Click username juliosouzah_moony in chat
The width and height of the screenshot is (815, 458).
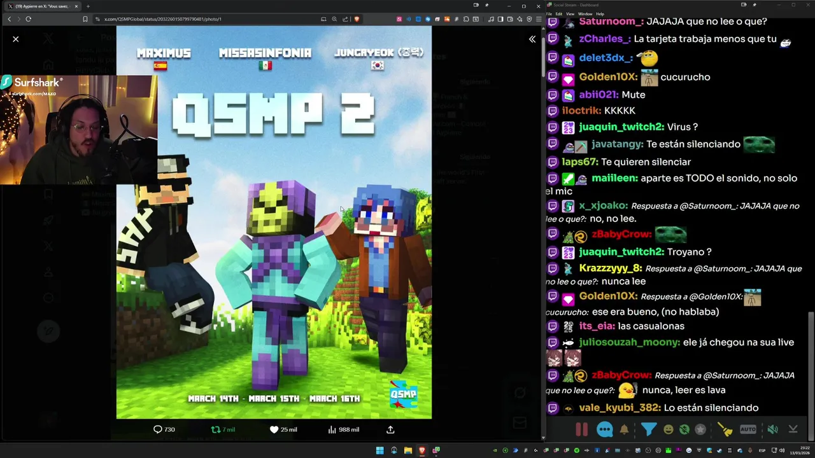(629, 342)
